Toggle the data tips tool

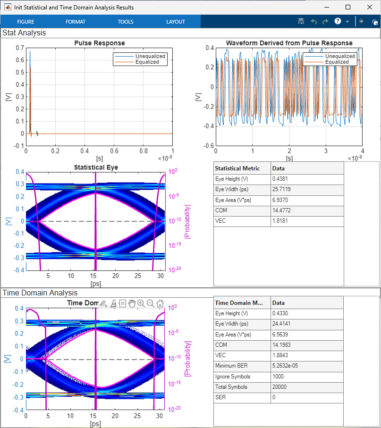(x=122, y=303)
